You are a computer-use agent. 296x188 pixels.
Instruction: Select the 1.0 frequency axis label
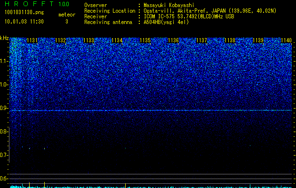(3, 85)
